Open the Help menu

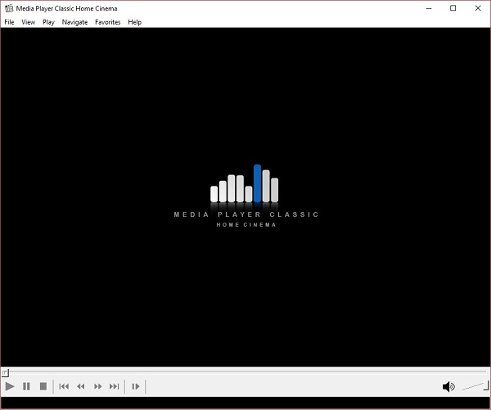click(x=134, y=22)
